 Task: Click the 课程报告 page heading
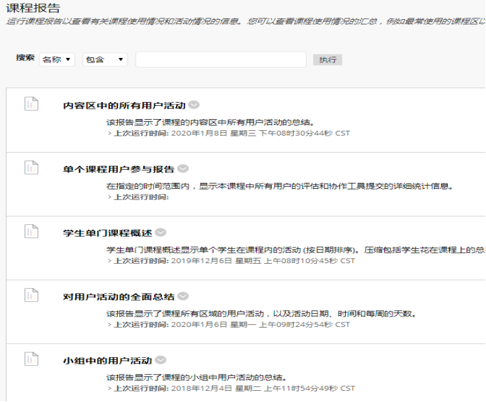tap(33, 9)
